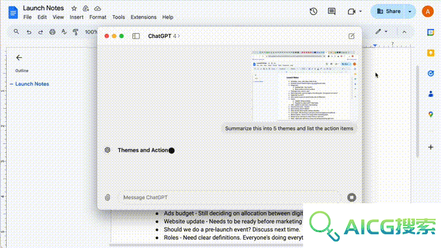This screenshot has height=248, width=441.
Task: Open the Help menu
Action: (x=167, y=17)
